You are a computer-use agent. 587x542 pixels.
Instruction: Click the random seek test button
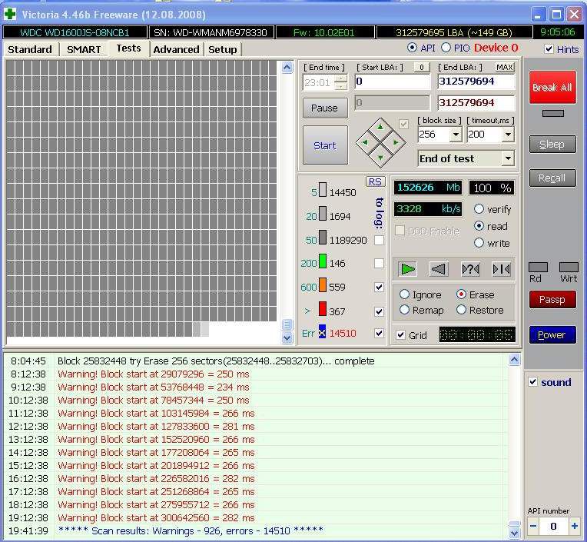point(470,269)
